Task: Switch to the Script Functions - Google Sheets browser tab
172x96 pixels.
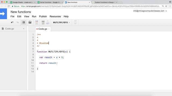Action: (x=50, y=2)
